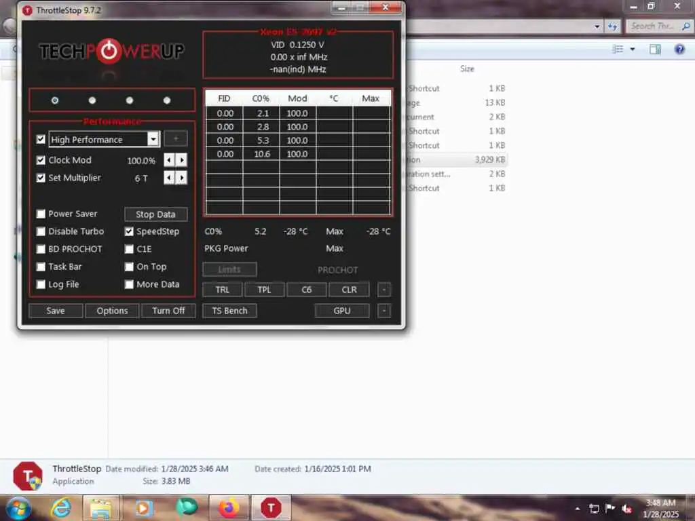Launch TS Bench
The image size is (695, 521).
point(229,311)
